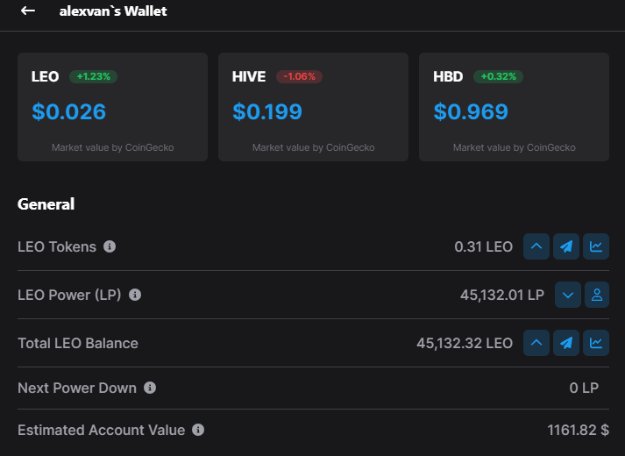The height and width of the screenshot is (456, 625).
Task: Click CoinGecko market value text under HBD
Action: (x=515, y=147)
